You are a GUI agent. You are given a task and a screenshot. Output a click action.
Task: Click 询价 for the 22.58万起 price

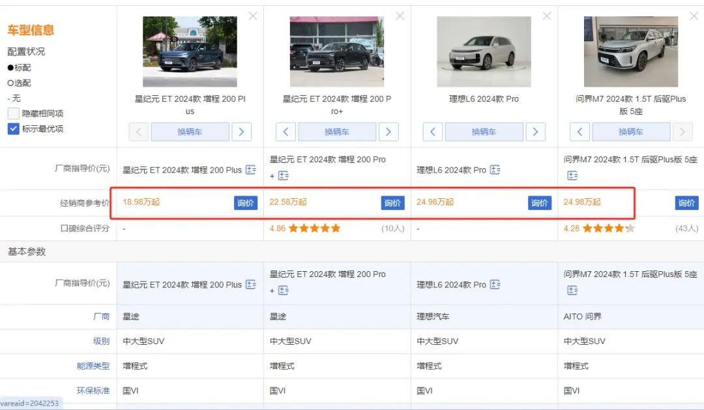(393, 203)
